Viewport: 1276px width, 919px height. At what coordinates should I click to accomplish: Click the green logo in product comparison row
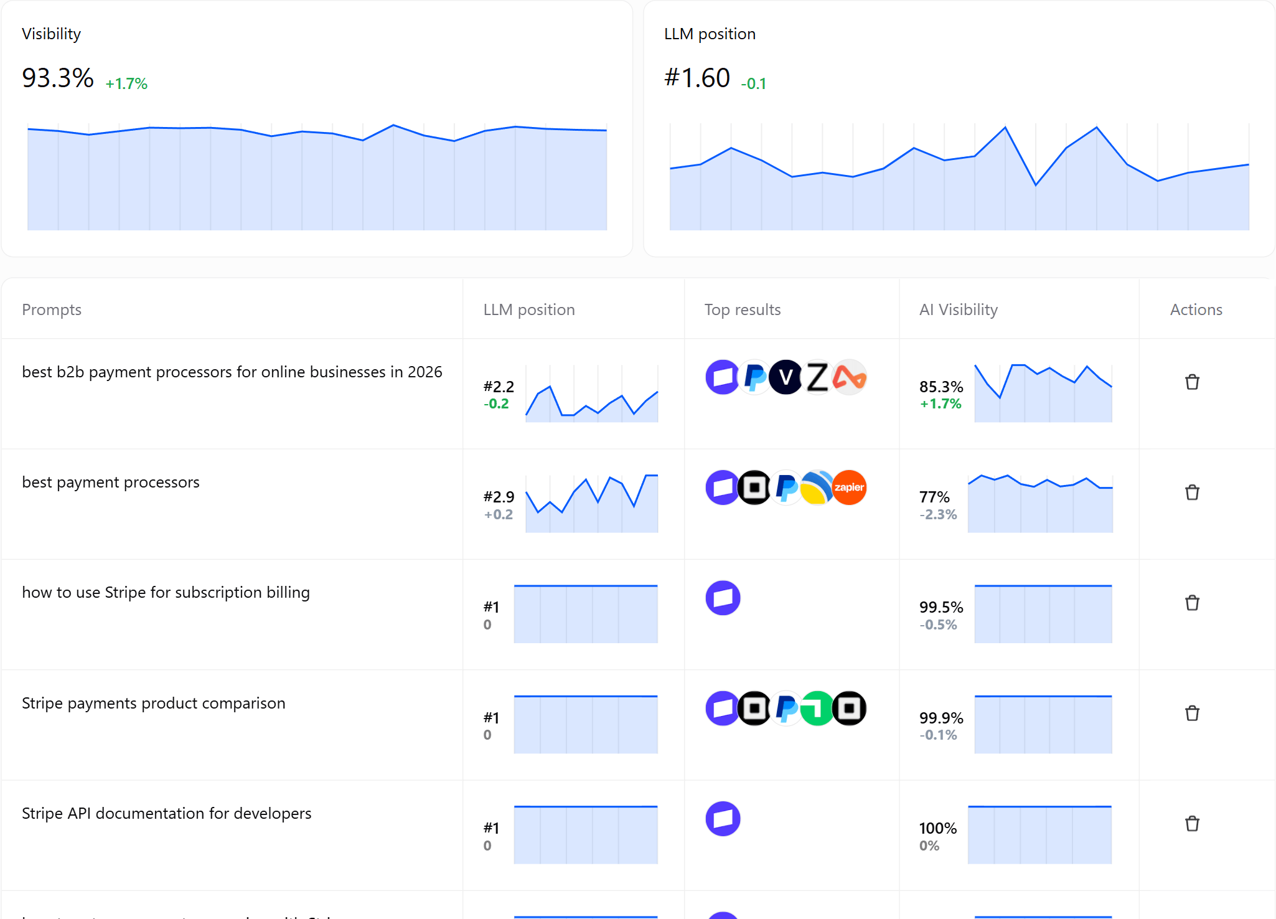pos(818,709)
